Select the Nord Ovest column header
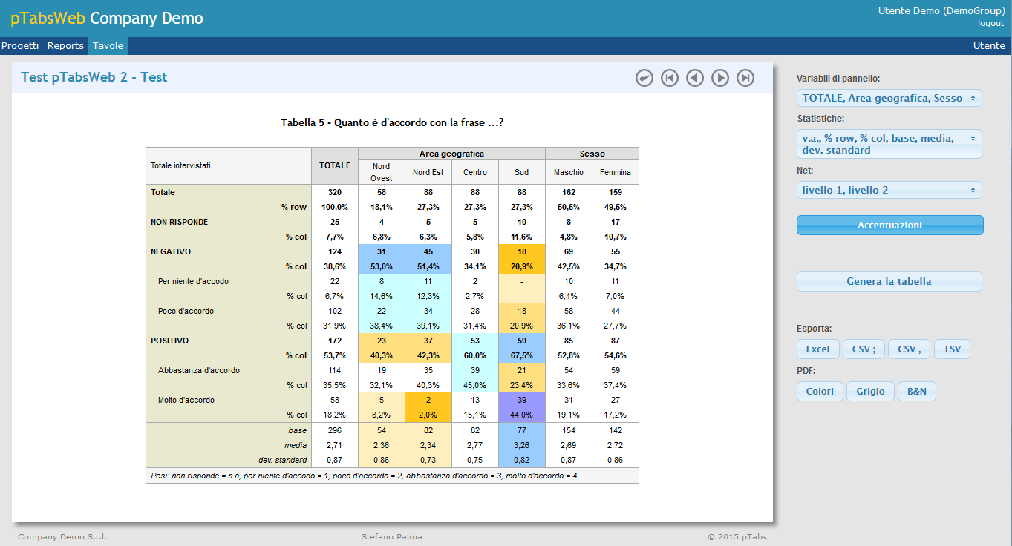Image resolution: width=1012 pixels, height=546 pixels. (382, 172)
